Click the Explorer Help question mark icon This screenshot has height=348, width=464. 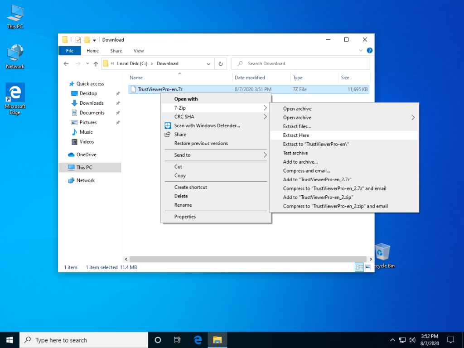pyautogui.click(x=370, y=50)
